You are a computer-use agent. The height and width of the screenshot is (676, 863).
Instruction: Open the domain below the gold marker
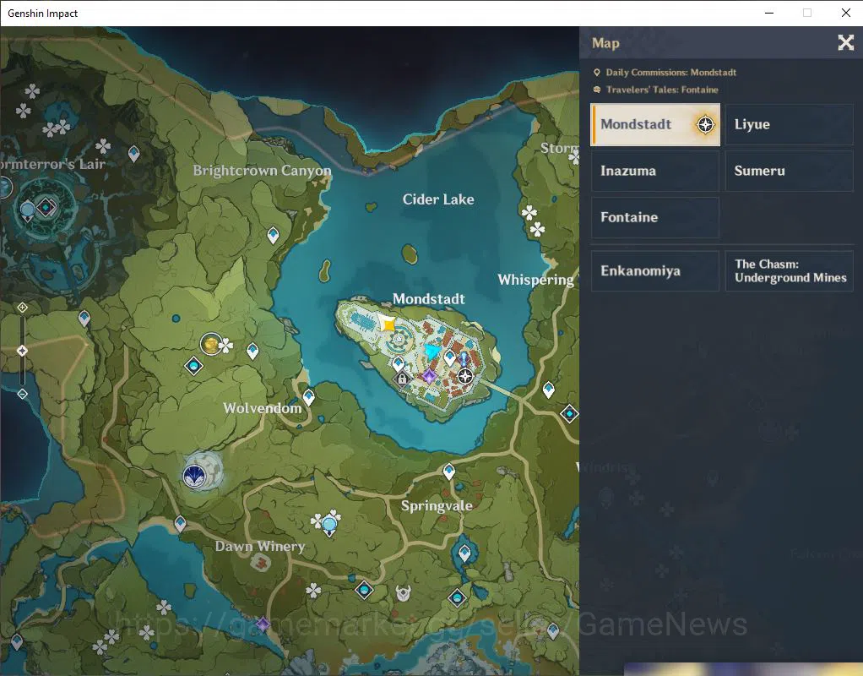point(193,366)
